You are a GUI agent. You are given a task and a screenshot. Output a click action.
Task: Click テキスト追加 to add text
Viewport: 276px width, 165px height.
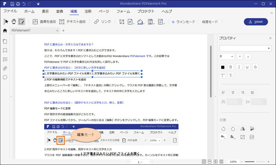(x=72, y=22)
